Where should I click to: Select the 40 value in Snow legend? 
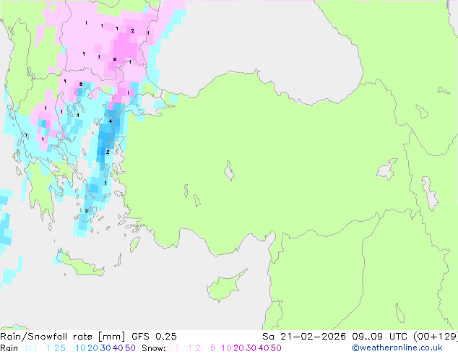click(x=264, y=348)
